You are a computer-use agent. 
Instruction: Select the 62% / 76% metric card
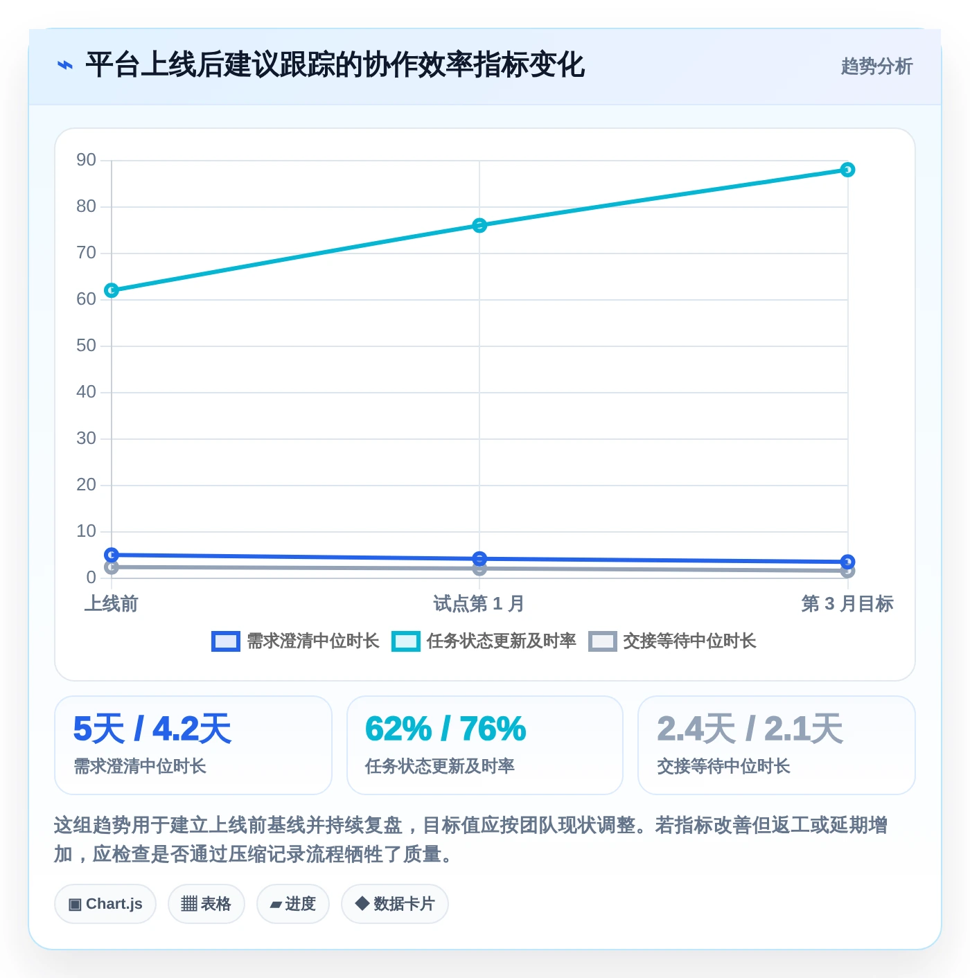coord(485,745)
